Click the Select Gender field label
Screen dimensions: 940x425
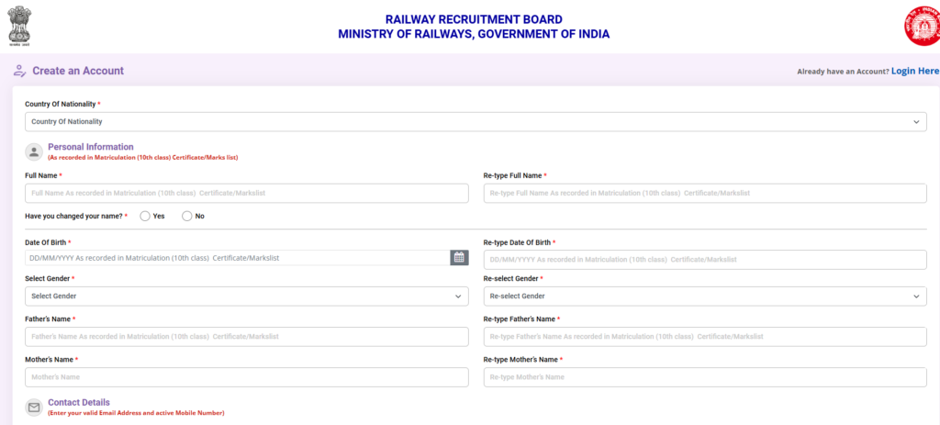tap(48, 279)
